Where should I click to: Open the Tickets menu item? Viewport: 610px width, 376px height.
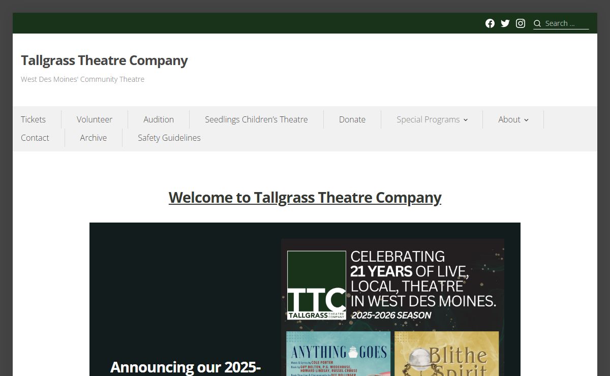coord(33,119)
